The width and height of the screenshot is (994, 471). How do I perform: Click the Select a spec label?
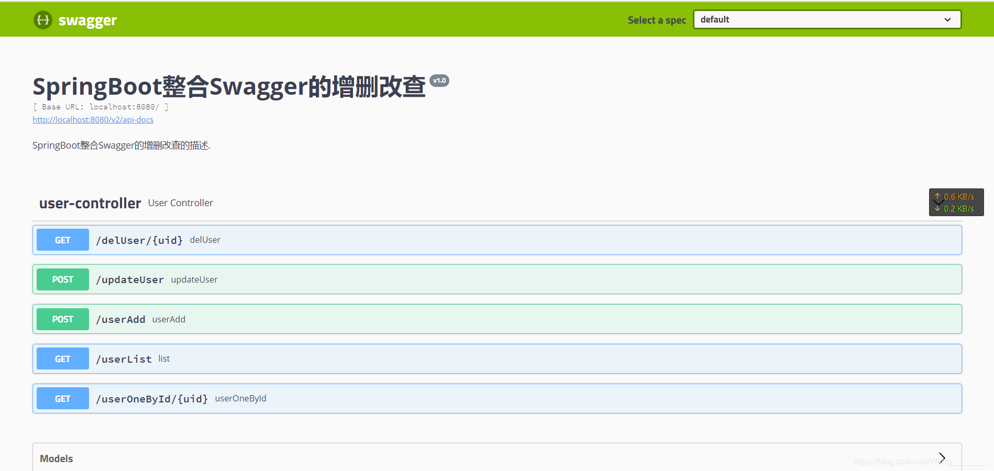657,19
